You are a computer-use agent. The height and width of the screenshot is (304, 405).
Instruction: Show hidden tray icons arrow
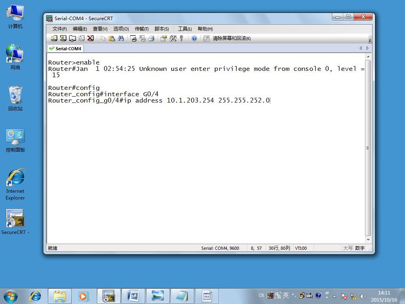point(334,296)
